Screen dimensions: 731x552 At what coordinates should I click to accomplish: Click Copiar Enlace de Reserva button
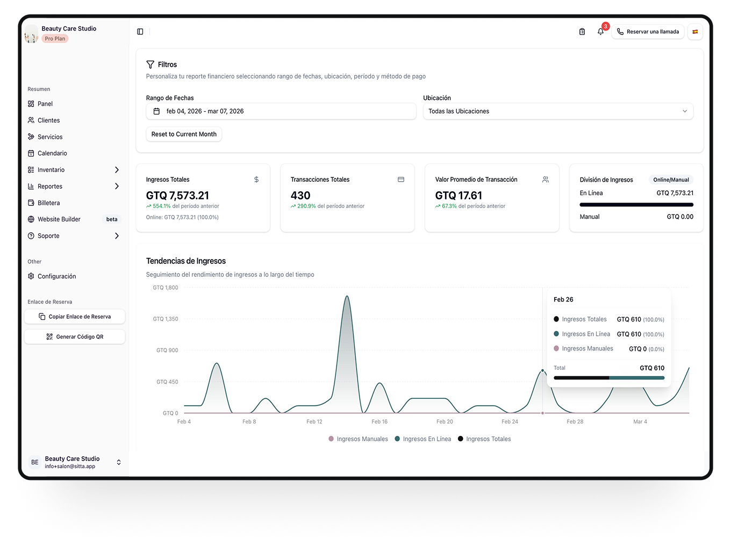pos(75,317)
